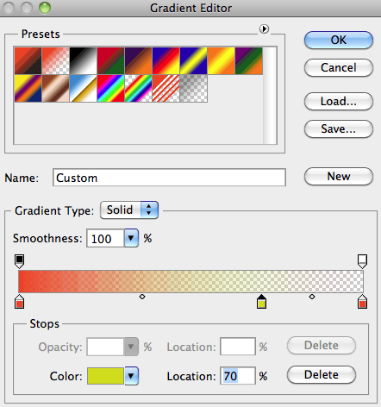Image resolution: width=381 pixels, height=407 pixels.
Task: Expand the Smoothness percentage dropdown arrow
Action: point(131,238)
